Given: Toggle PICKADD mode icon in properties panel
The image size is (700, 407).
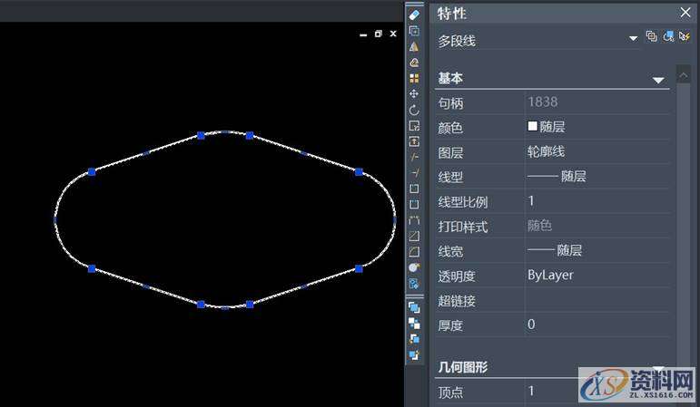Looking at the screenshot, I should pyautogui.click(x=651, y=36).
